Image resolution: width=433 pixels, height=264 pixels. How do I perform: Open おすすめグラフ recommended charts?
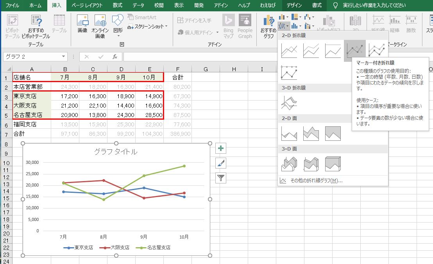268,27
